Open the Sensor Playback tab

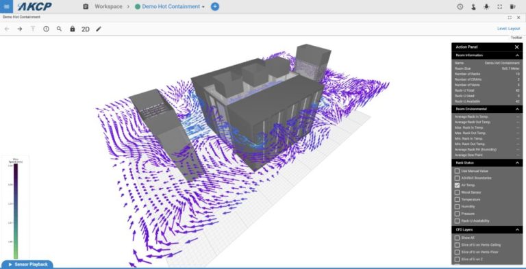tap(27, 264)
